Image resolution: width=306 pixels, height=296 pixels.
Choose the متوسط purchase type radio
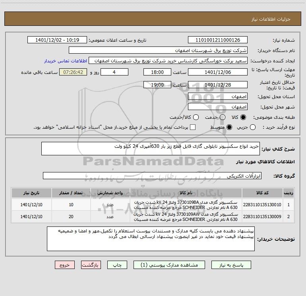coord(229,127)
